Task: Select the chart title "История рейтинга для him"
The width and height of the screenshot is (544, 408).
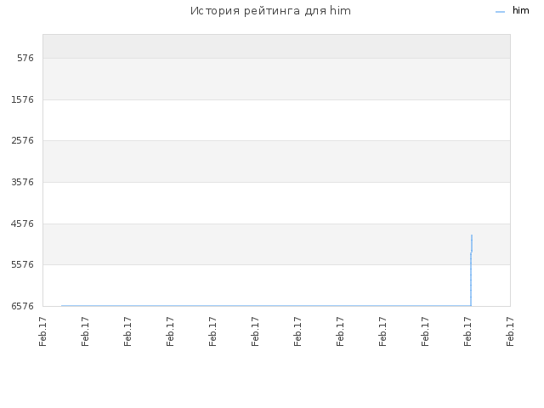Action: (x=270, y=11)
